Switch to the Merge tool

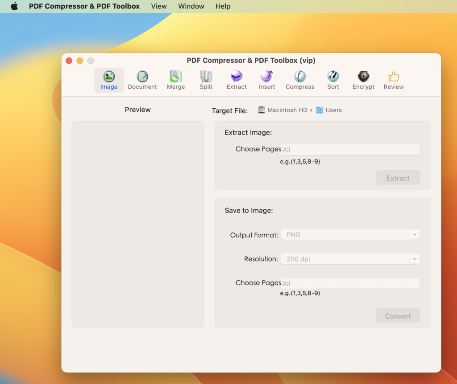176,80
